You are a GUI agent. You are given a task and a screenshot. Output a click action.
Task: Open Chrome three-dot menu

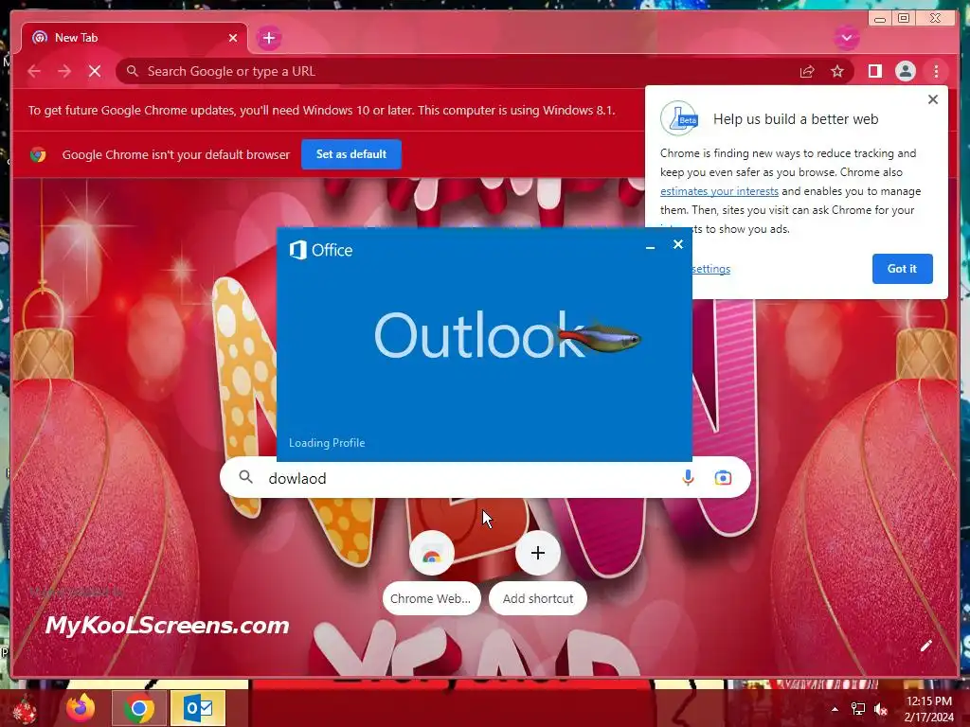click(x=936, y=72)
